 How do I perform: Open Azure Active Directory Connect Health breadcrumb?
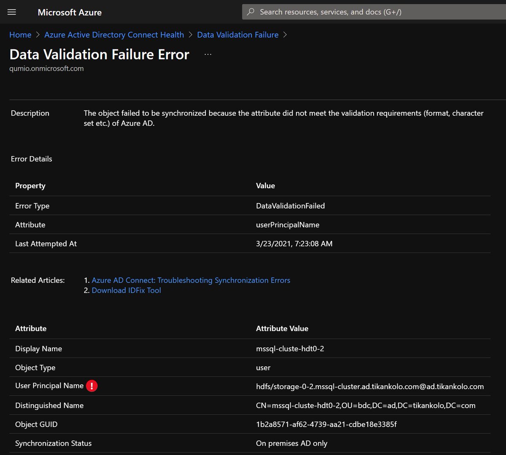[114, 35]
